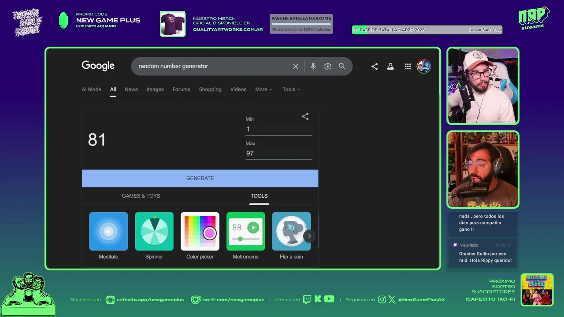
Task: Click the Kick icon in bottom bar
Action: (x=318, y=299)
